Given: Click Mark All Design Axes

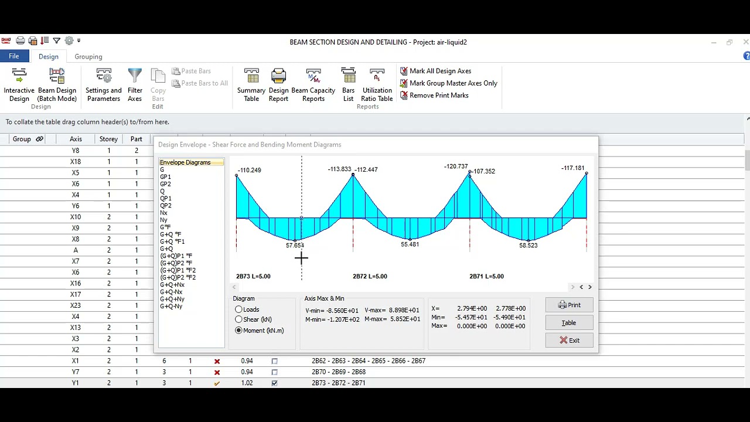Looking at the screenshot, I should pyautogui.click(x=435, y=71).
